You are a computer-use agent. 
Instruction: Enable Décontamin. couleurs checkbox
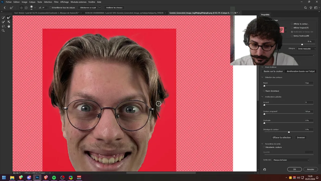coord(264,147)
